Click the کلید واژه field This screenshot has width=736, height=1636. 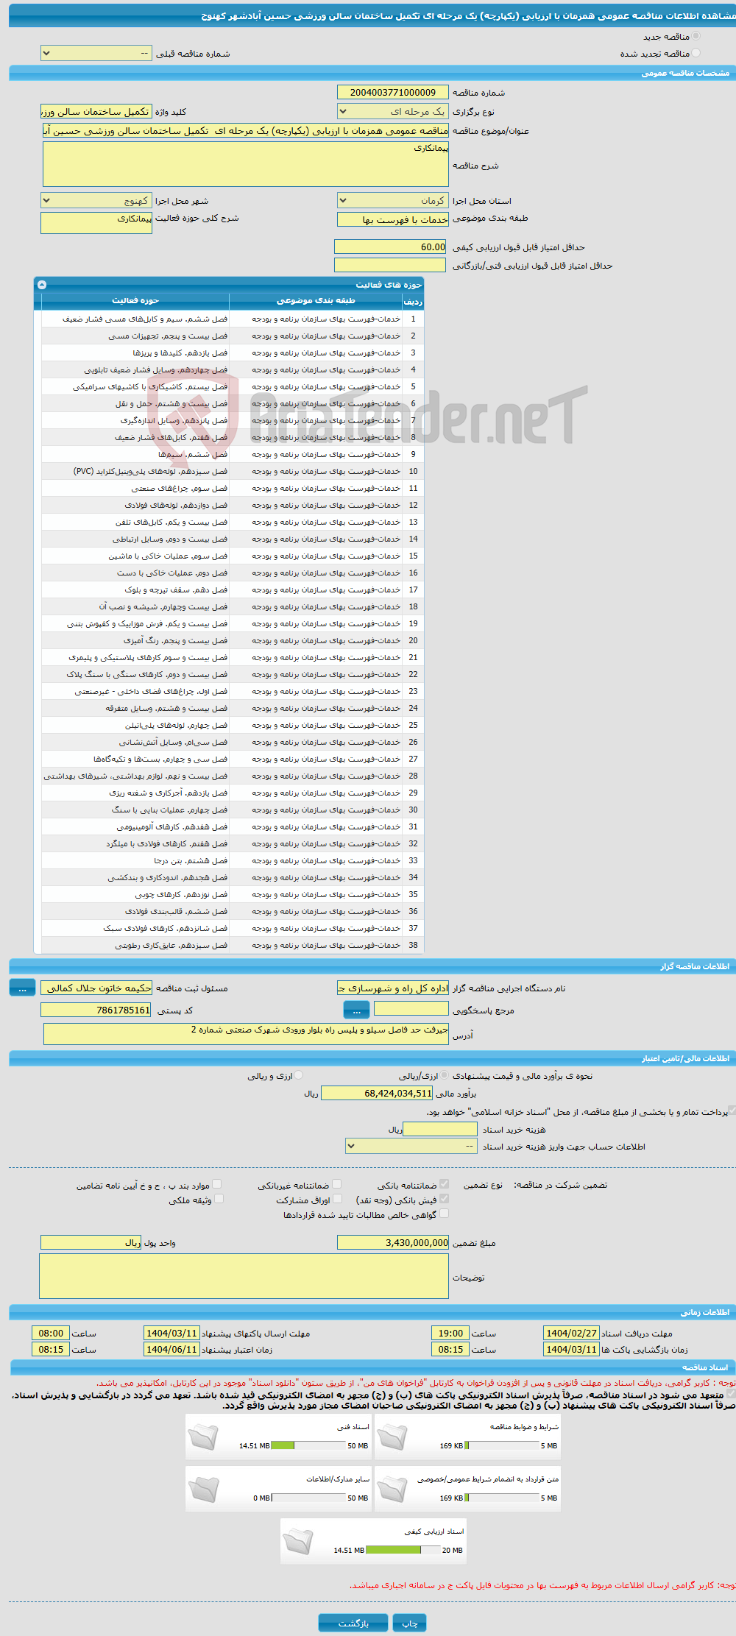(x=96, y=111)
